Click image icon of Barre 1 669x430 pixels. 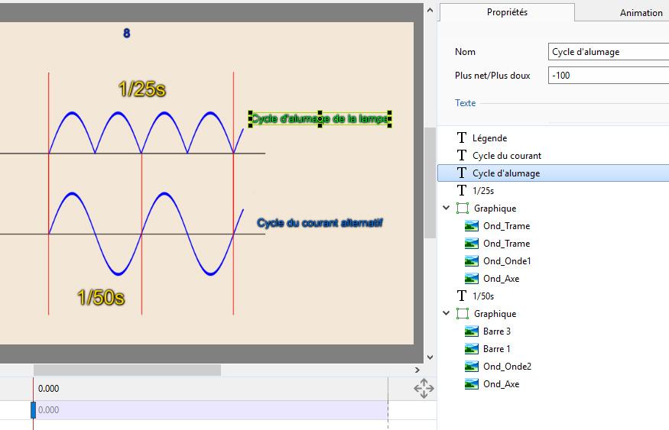(x=472, y=348)
